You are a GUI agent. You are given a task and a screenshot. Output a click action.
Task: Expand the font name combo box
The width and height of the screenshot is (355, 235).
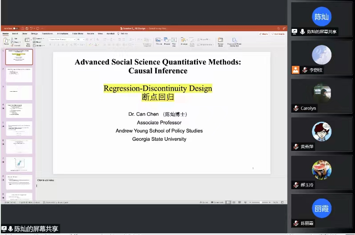tap(61, 39)
